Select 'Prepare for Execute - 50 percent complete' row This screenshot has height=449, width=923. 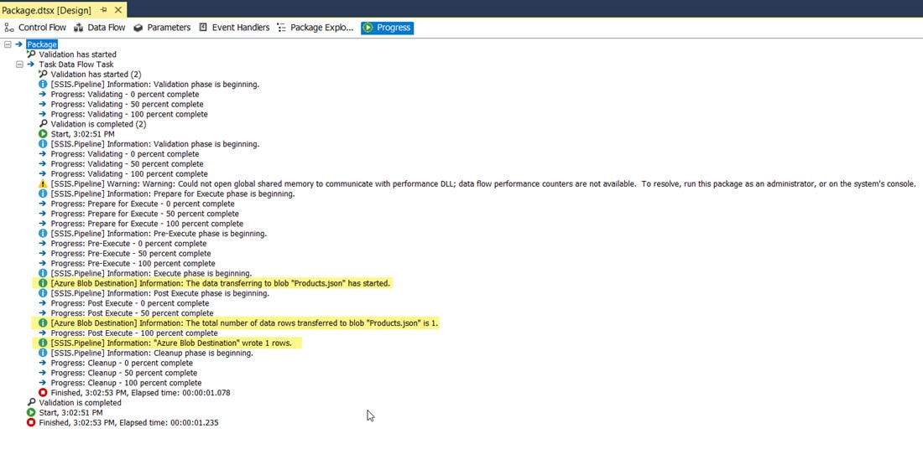click(147, 214)
